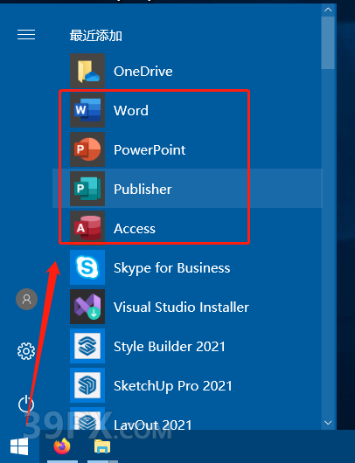
Task: Open the Access database icon
Action: click(87, 228)
